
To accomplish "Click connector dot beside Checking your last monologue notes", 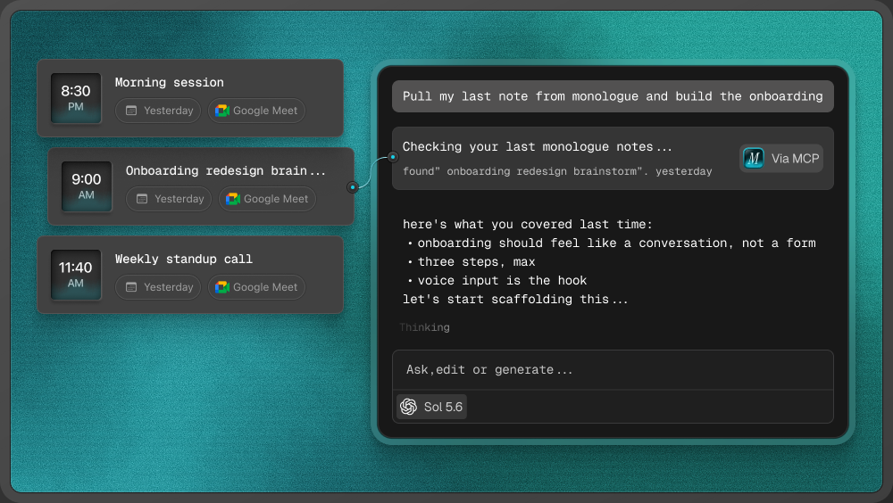I will tap(392, 156).
